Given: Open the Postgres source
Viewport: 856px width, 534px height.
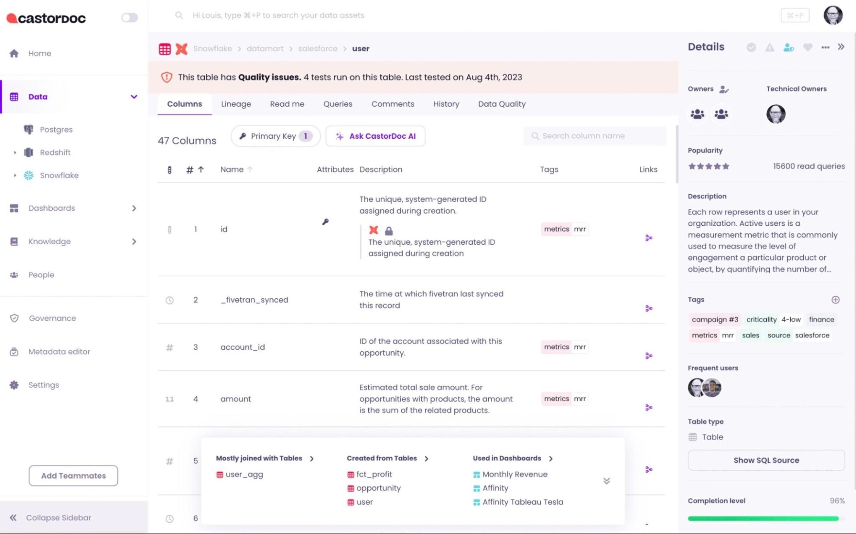Looking at the screenshot, I should (x=56, y=130).
